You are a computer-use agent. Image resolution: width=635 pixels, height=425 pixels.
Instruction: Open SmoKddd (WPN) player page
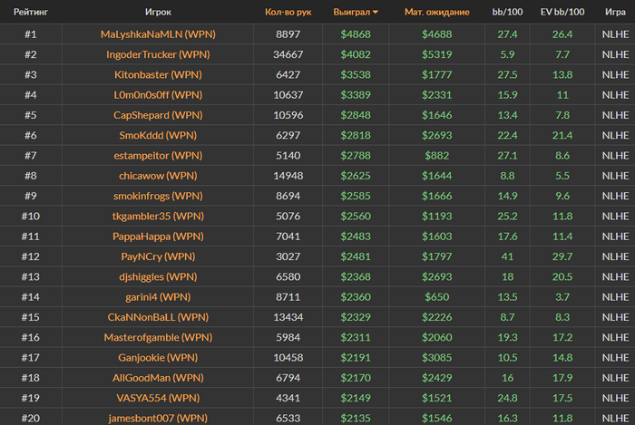pyautogui.click(x=158, y=135)
